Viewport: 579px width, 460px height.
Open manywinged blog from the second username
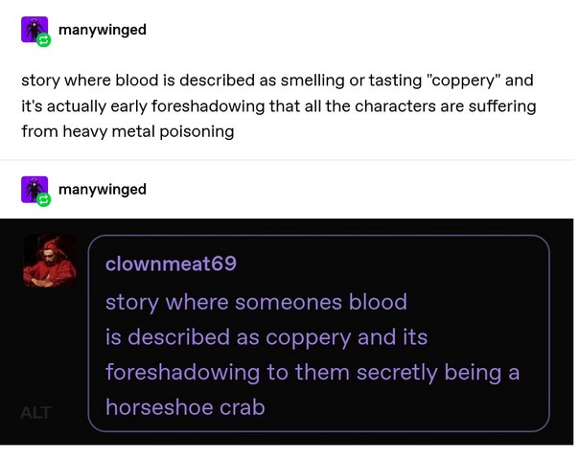click(x=103, y=190)
